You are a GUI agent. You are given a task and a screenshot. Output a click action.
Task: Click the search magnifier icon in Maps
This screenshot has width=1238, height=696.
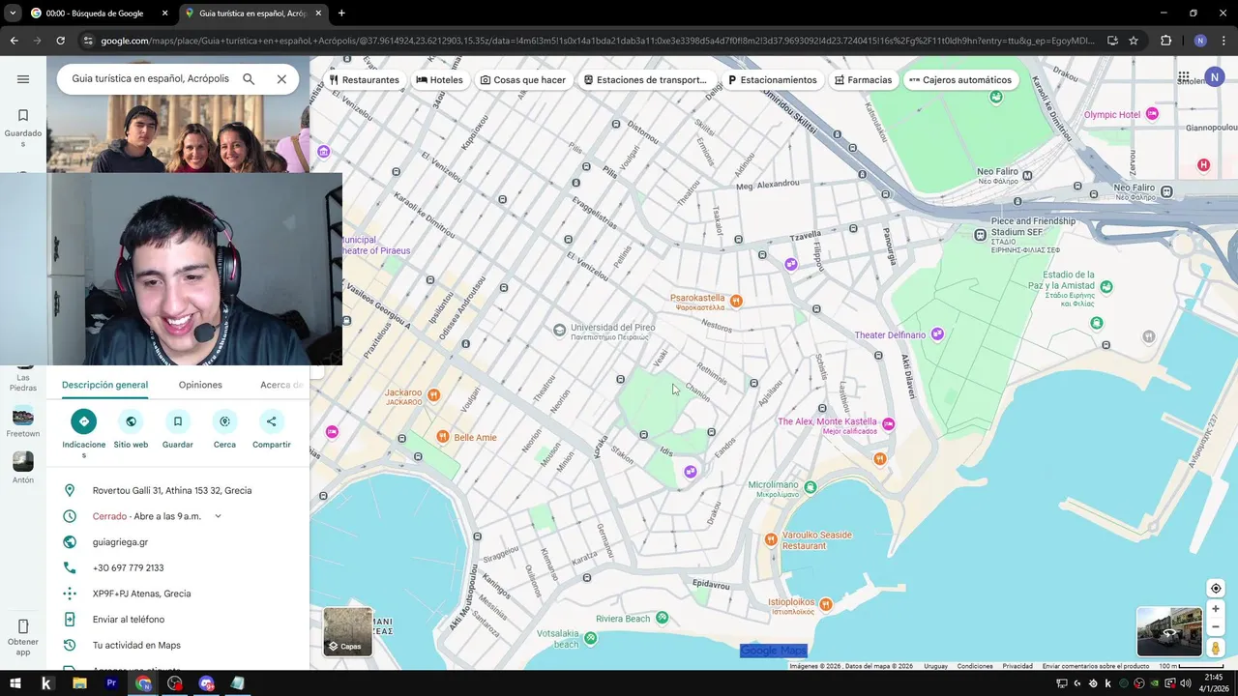pos(249,79)
